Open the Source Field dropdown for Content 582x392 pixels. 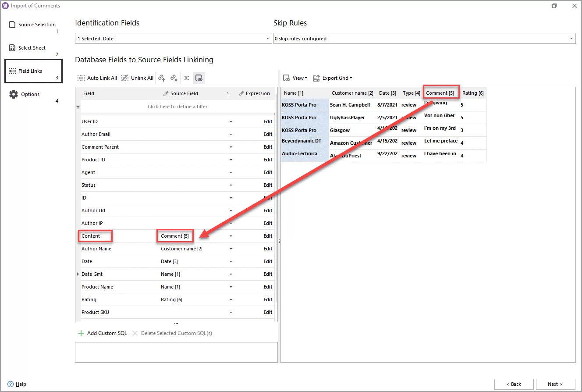[x=231, y=236]
